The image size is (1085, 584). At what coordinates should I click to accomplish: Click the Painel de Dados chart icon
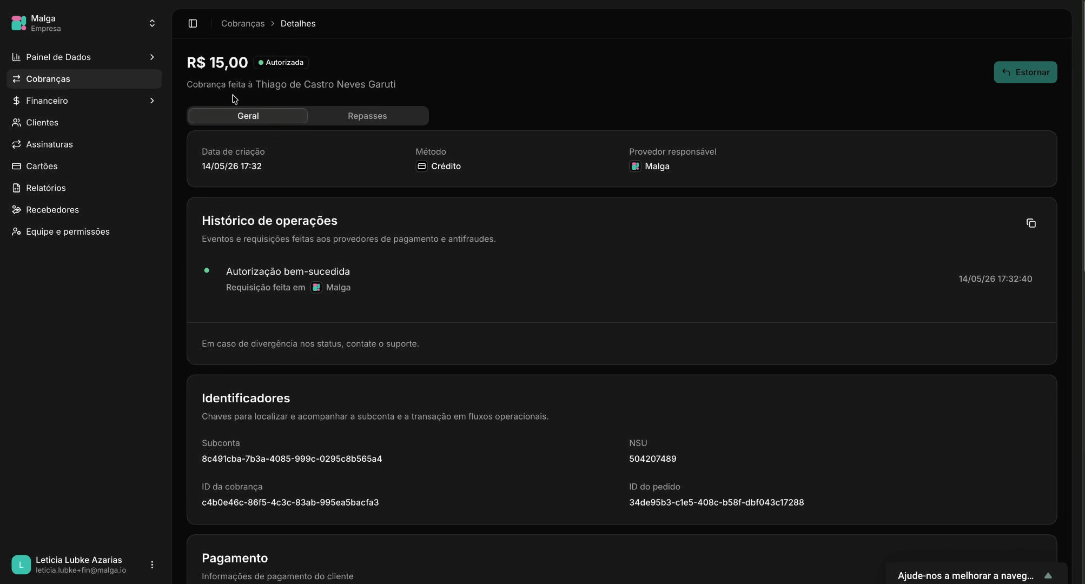pyautogui.click(x=16, y=57)
